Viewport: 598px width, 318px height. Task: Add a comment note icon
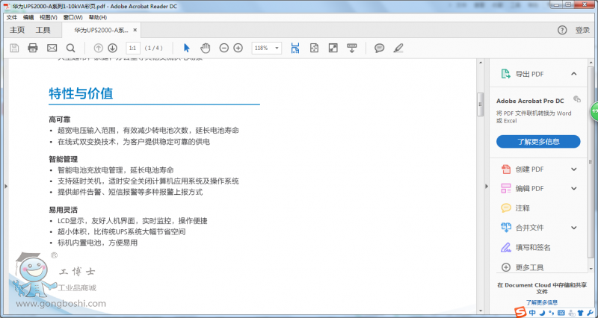point(379,48)
